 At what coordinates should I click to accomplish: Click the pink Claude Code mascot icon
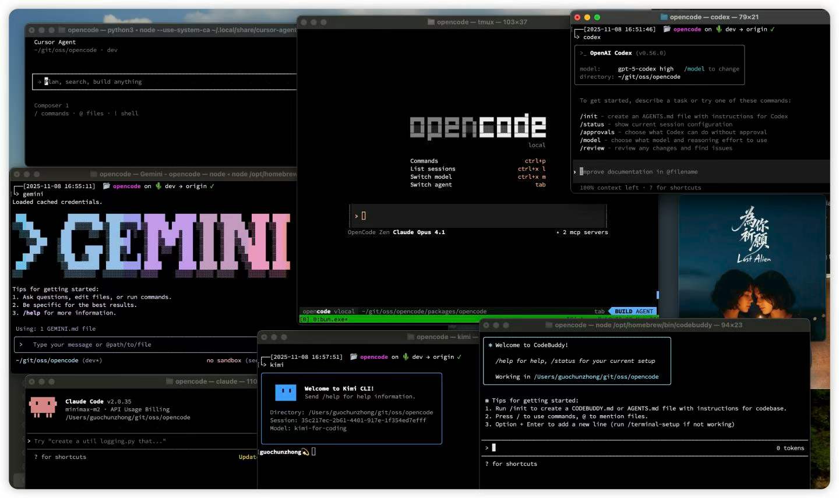[43, 407]
